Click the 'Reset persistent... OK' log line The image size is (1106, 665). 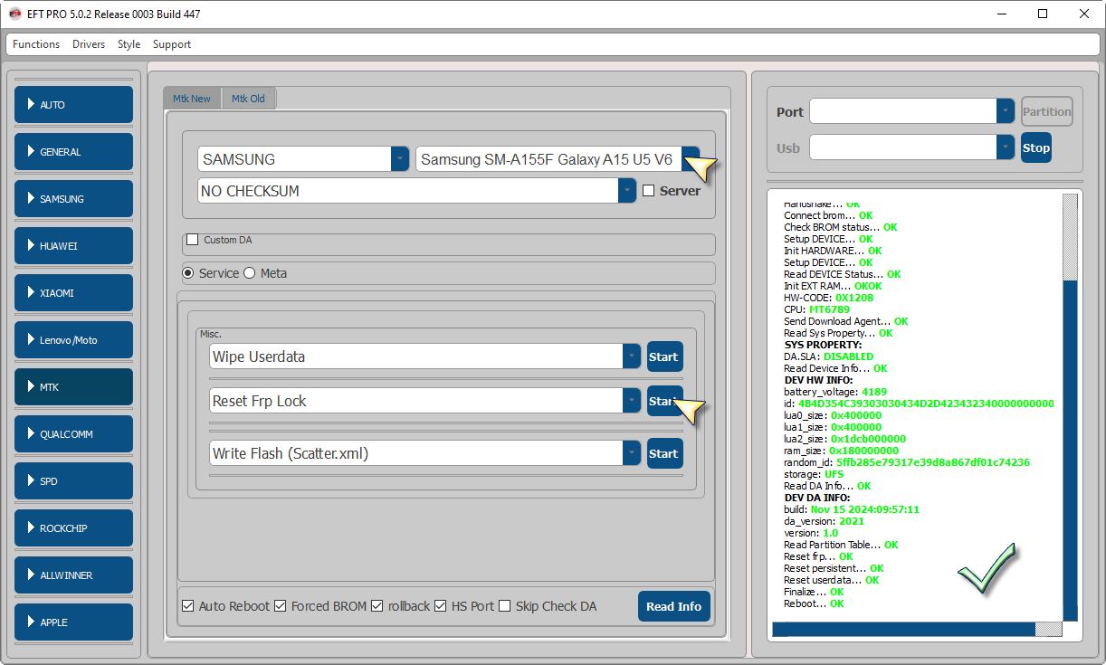click(834, 568)
